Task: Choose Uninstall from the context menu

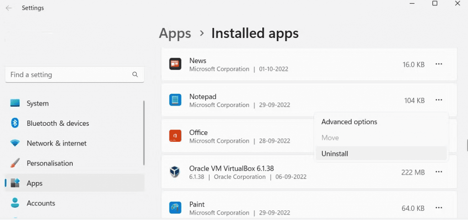Action: click(335, 154)
